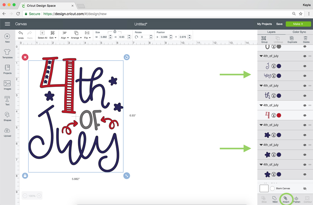Collapse the first 4th_of_july group

coord(261,56)
